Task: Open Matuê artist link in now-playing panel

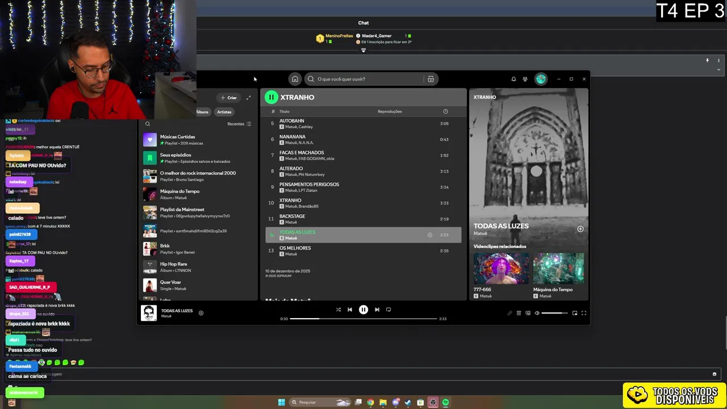Action: click(481, 233)
